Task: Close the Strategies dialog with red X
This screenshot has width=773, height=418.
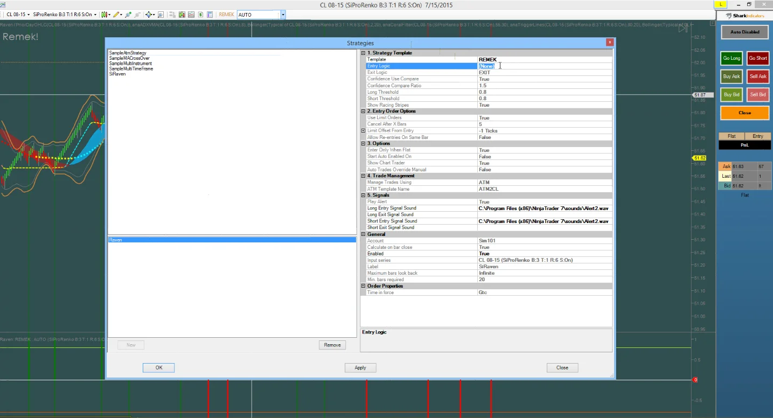Action: click(x=610, y=43)
